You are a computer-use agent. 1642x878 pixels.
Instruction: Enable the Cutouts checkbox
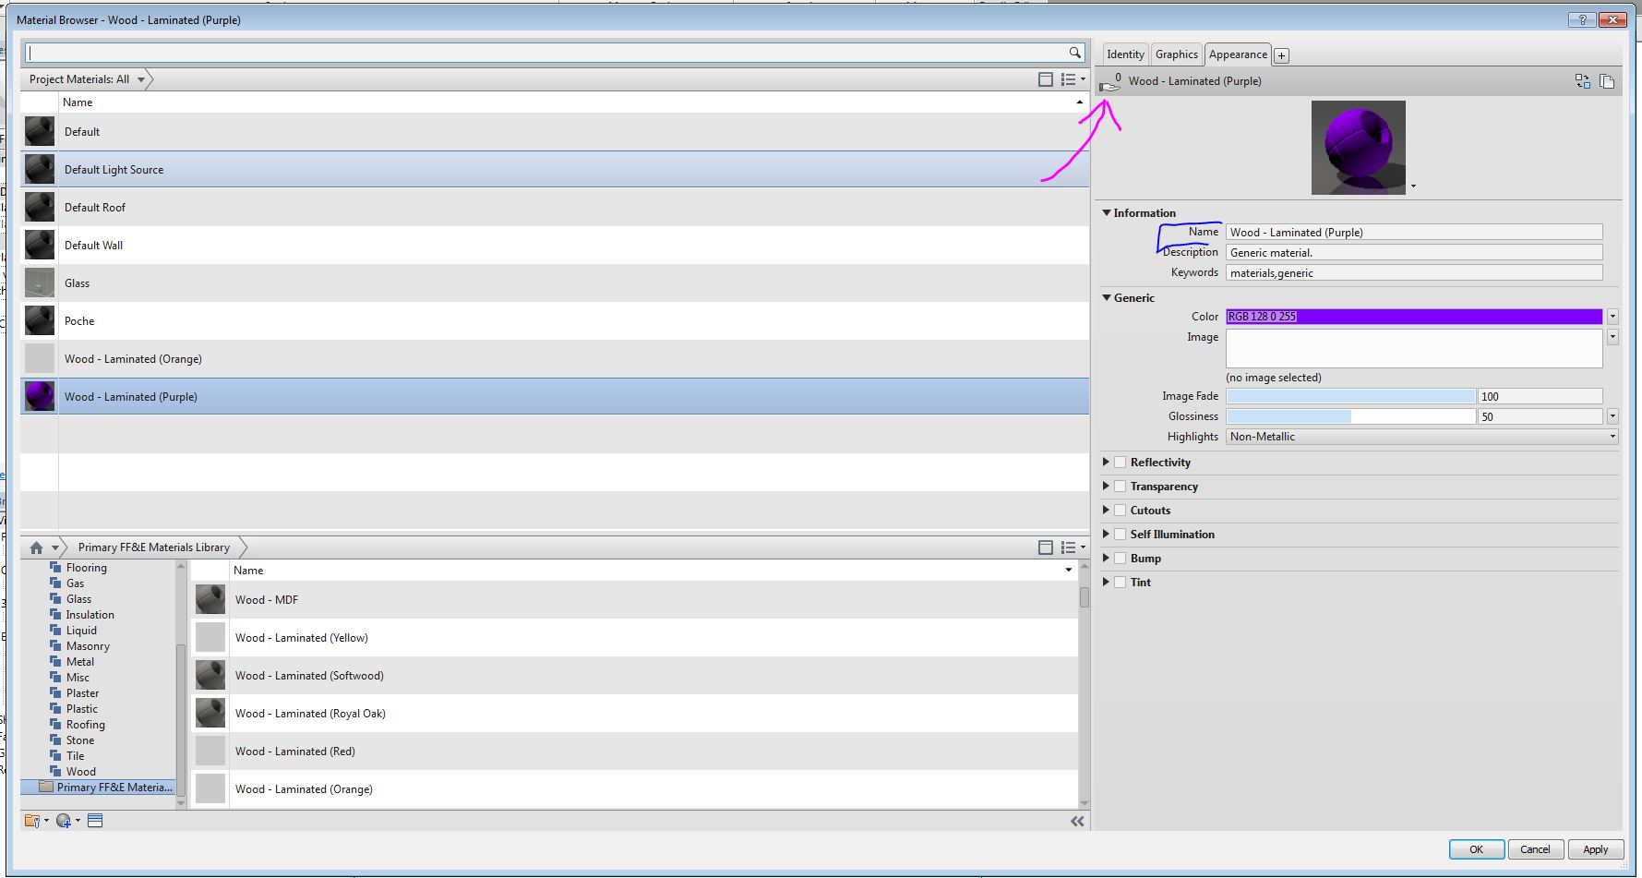1120,511
